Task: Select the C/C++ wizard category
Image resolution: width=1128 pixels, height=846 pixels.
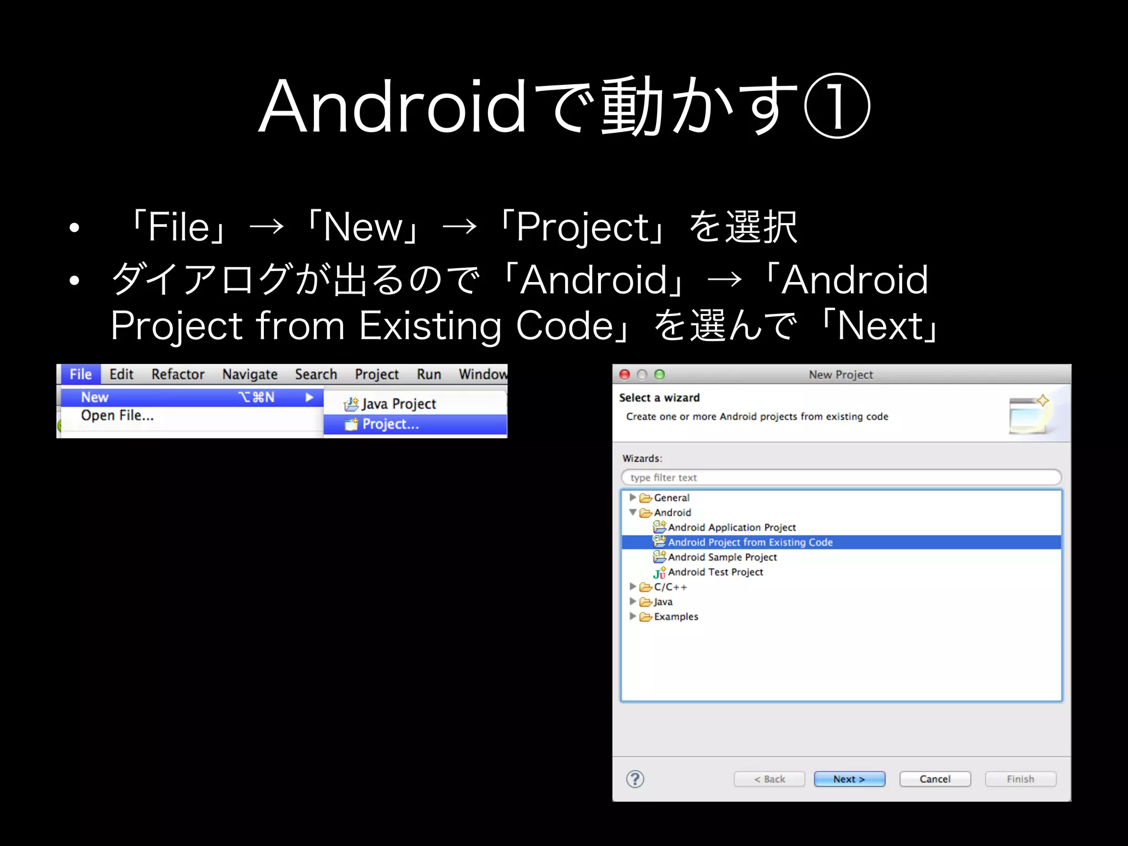Action: [670, 587]
